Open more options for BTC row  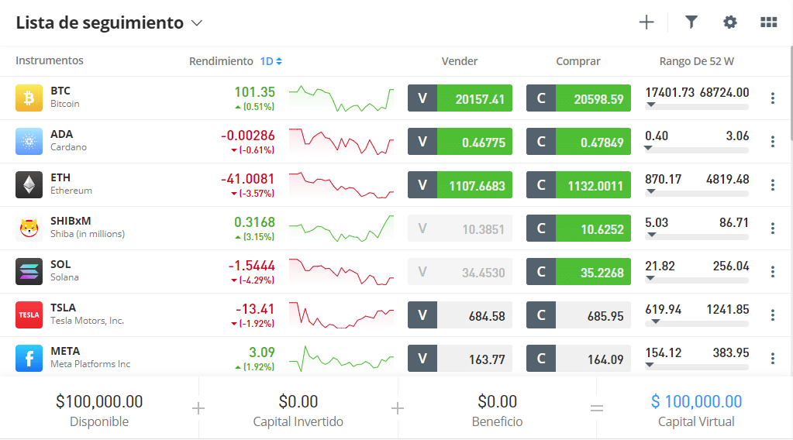click(x=773, y=98)
